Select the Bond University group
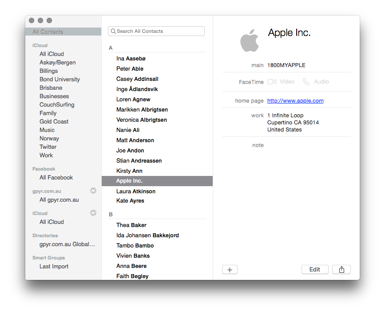This screenshot has width=385, height=315. (60, 80)
